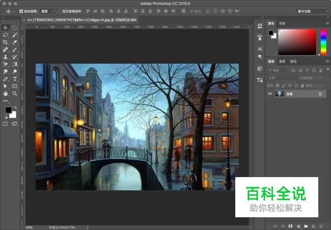Image resolution: width=331 pixels, height=230 pixels.
Task: Click toolbox foreground color swatch
Action: 8,110
